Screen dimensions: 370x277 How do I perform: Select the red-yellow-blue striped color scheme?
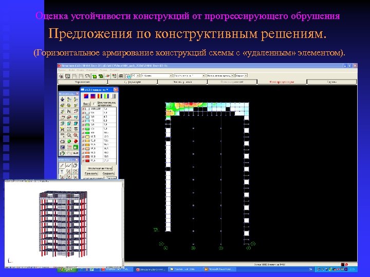100,96
